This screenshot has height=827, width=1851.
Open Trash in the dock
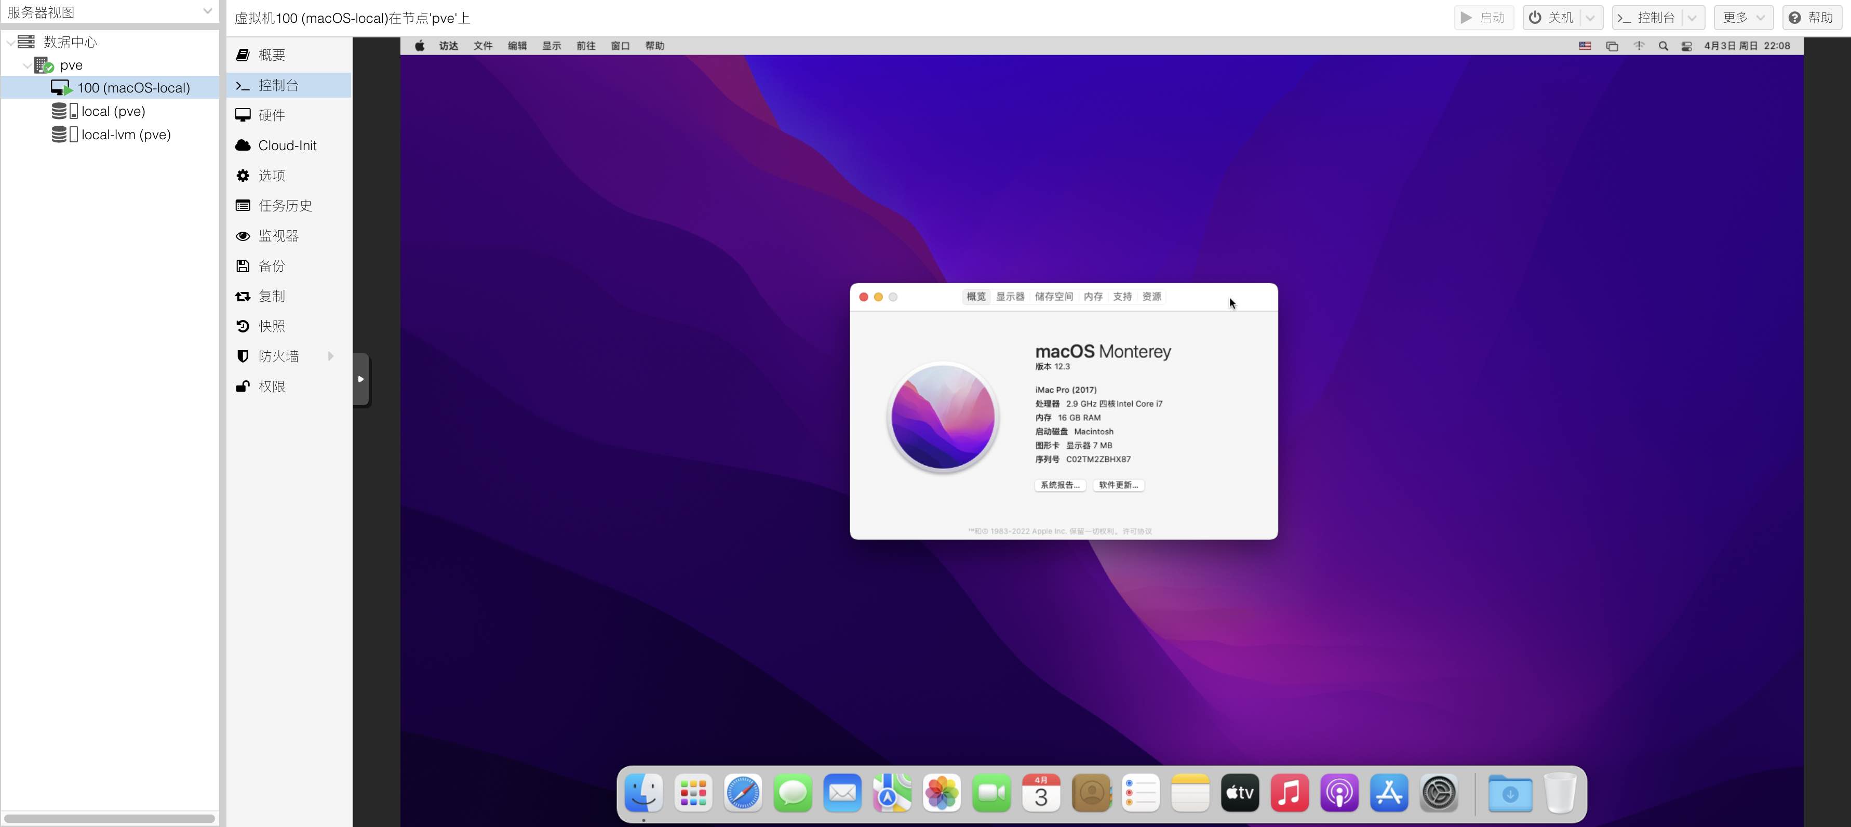(1559, 793)
